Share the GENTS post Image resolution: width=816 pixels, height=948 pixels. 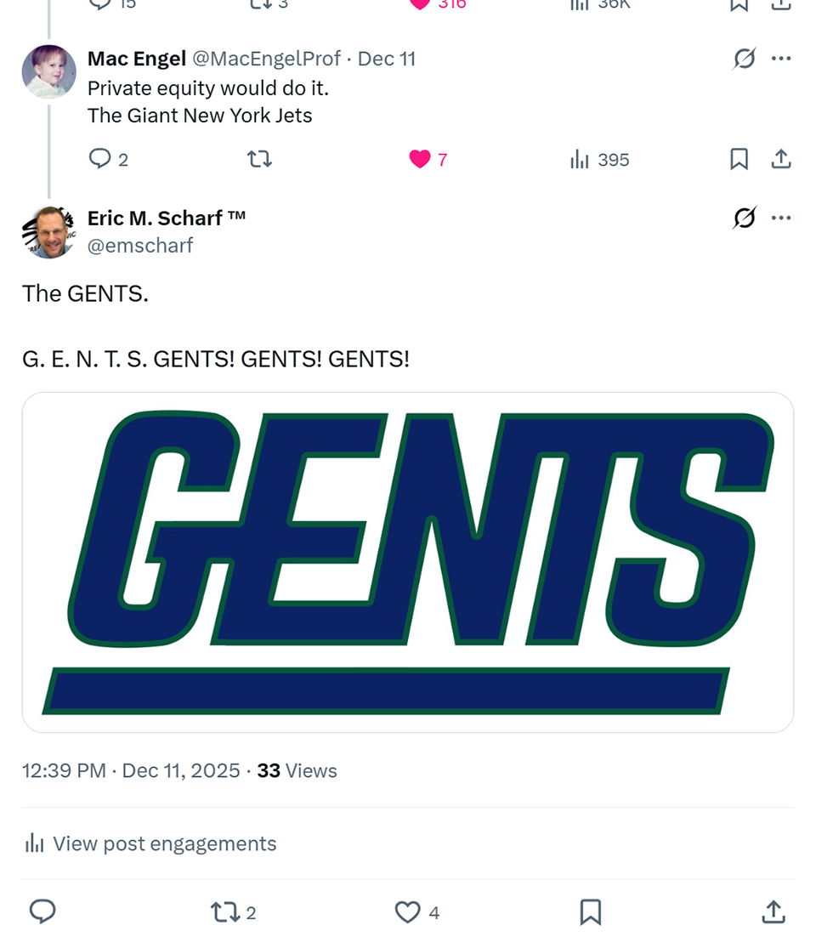coord(773,912)
